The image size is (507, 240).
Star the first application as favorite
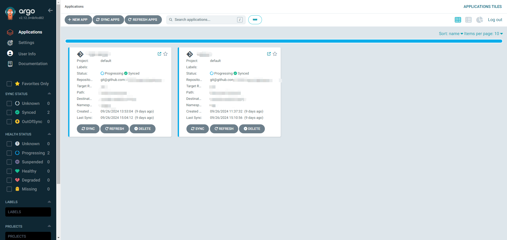coord(166,54)
